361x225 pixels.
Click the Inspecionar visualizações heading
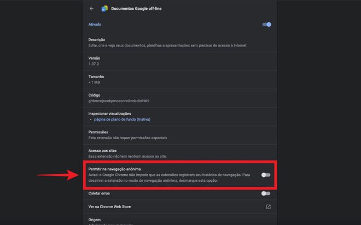click(109, 114)
